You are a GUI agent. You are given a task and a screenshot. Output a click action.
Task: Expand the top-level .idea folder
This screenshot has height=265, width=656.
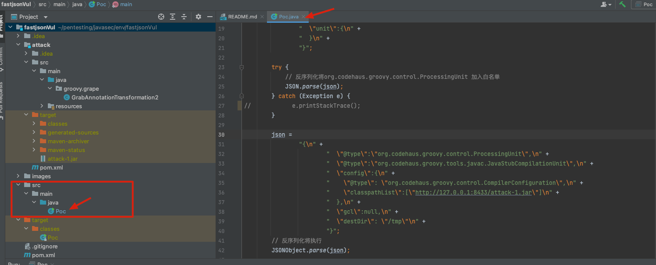coord(18,36)
